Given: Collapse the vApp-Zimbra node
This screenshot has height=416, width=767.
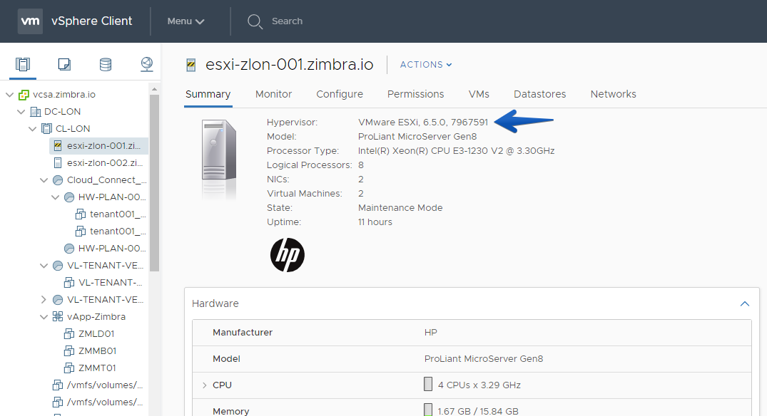Looking at the screenshot, I should (x=44, y=317).
